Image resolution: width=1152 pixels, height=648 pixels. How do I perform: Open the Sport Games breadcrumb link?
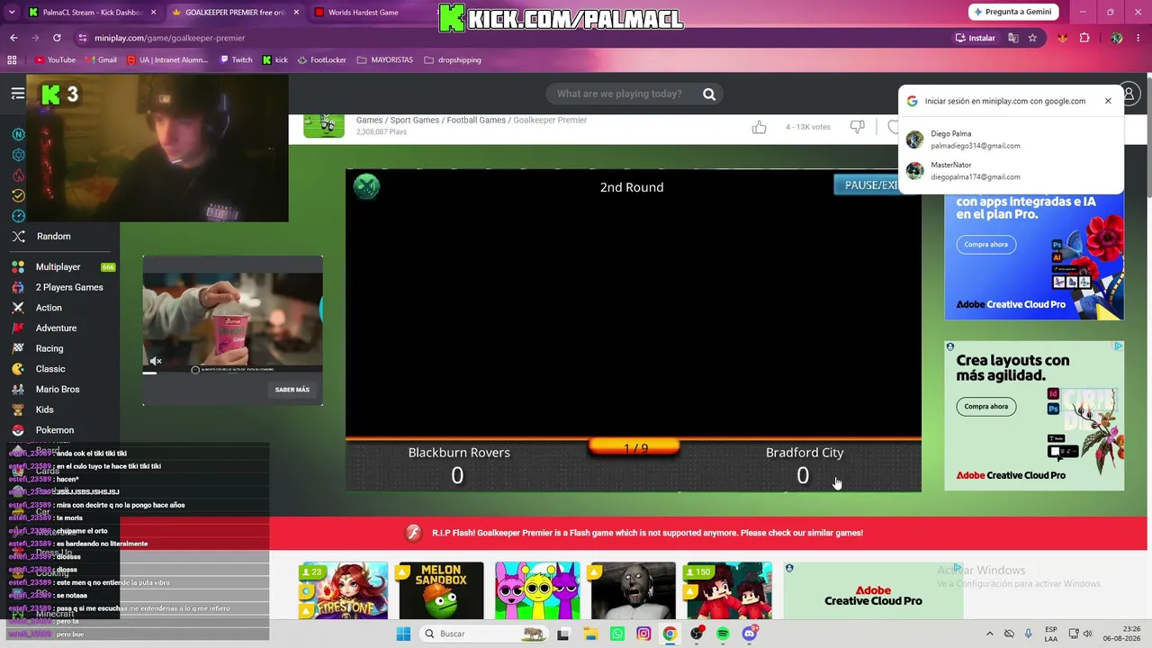(415, 121)
